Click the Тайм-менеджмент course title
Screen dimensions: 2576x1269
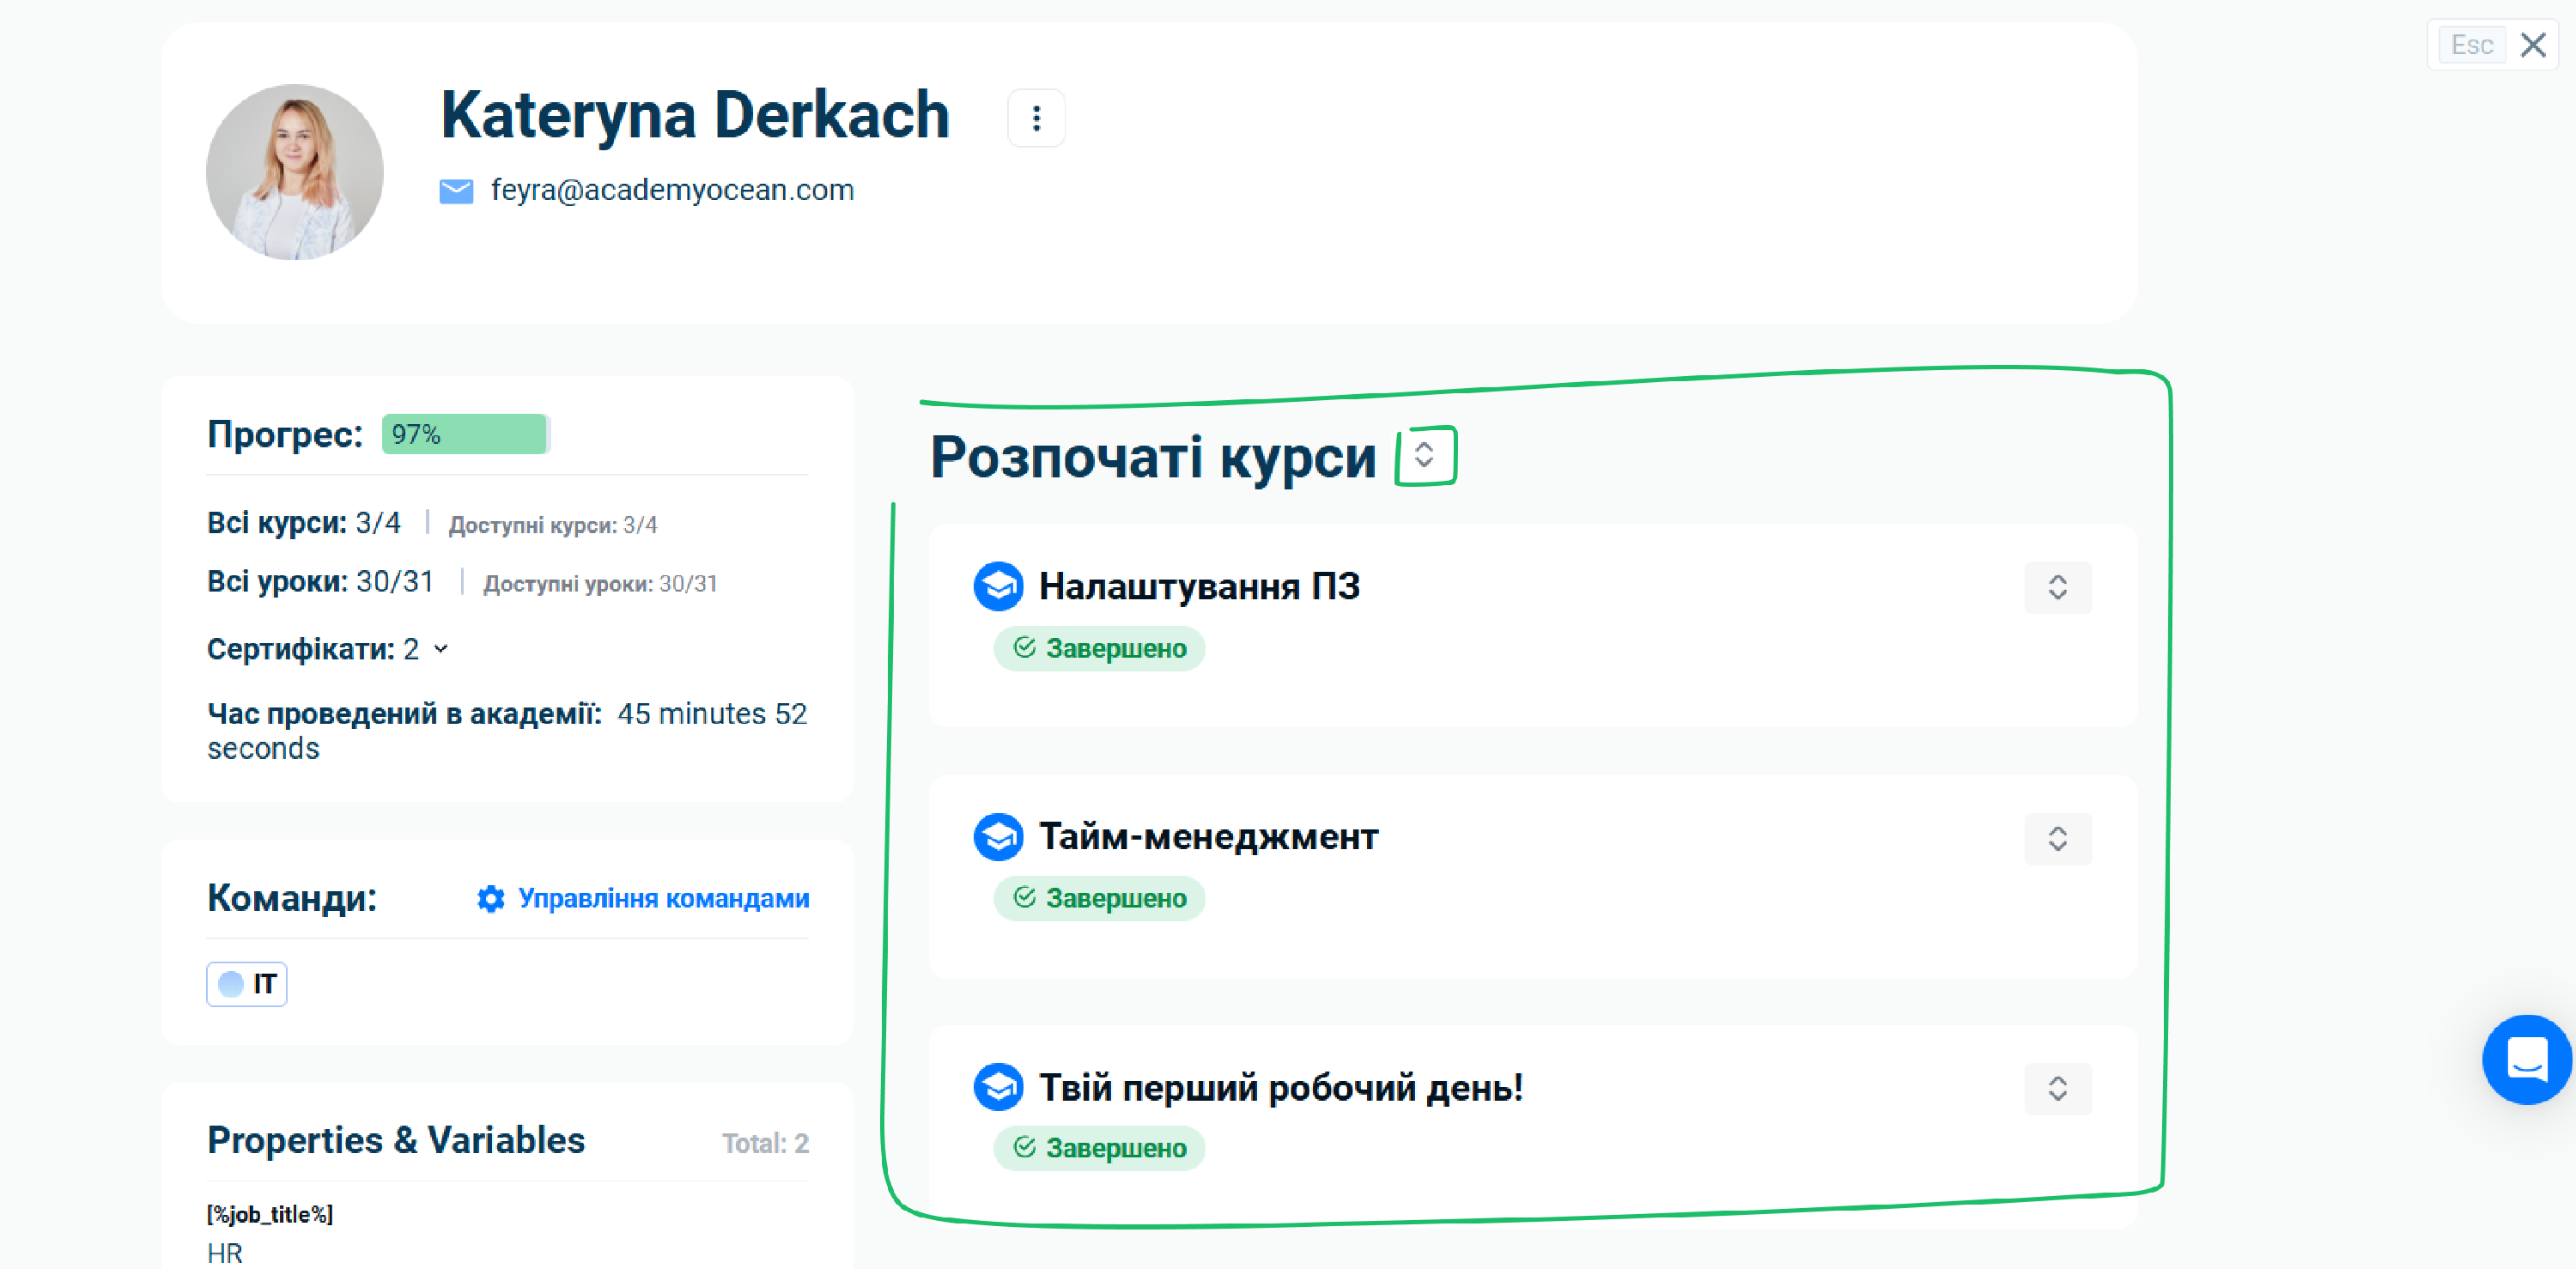(x=1208, y=836)
